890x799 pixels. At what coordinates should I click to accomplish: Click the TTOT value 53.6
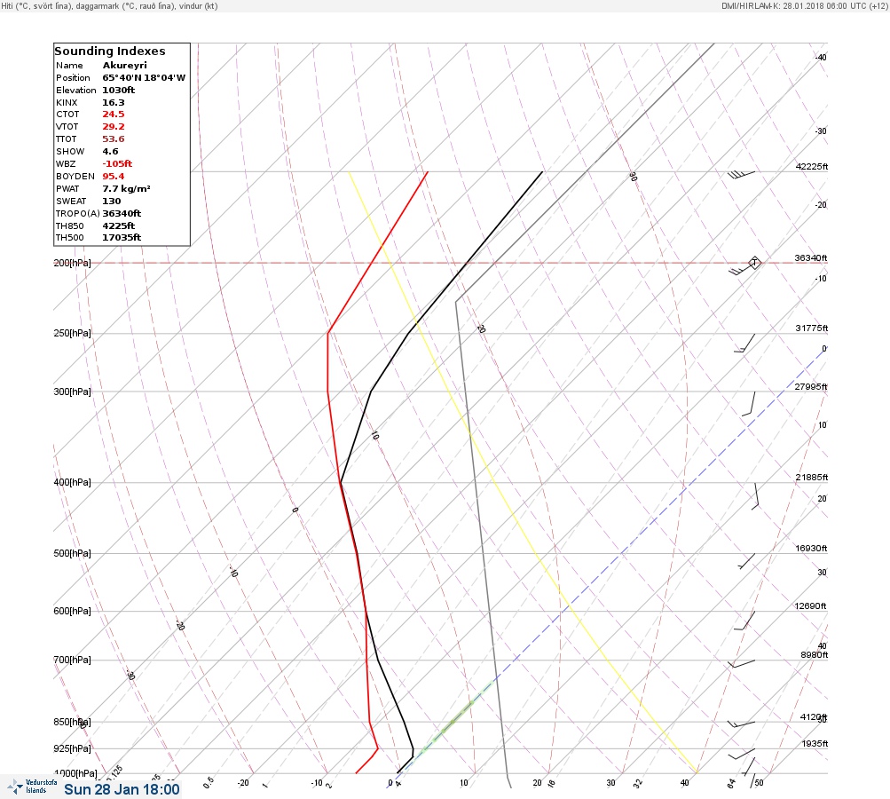[113, 139]
